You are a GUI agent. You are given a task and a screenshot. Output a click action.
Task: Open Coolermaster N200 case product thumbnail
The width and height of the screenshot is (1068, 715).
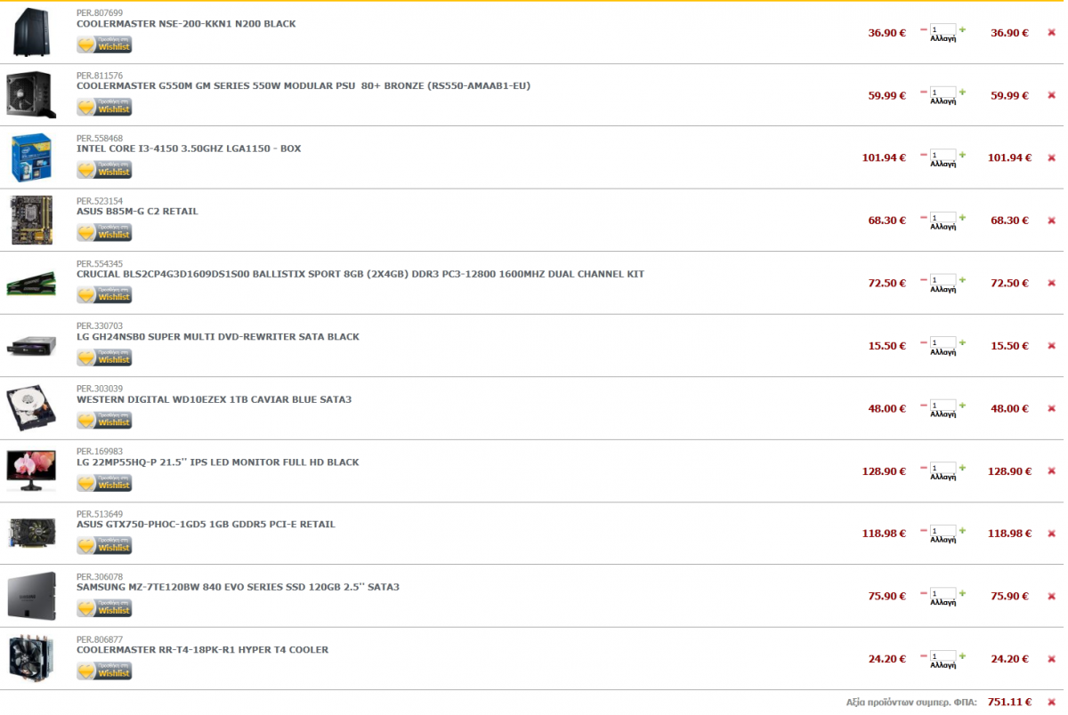pyautogui.click(x=31, y=32)
